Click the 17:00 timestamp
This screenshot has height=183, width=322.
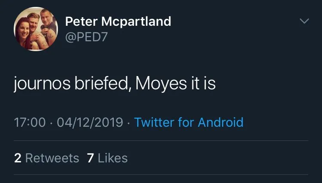coord(30,122)
